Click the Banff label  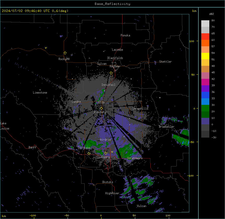[32, 147]
